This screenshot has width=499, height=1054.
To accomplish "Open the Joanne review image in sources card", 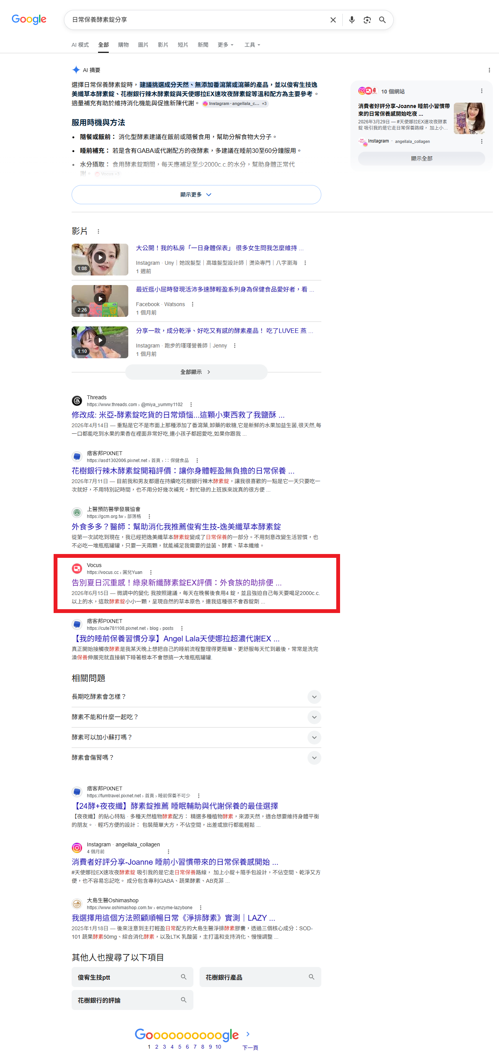I will [x=469, y=118].
